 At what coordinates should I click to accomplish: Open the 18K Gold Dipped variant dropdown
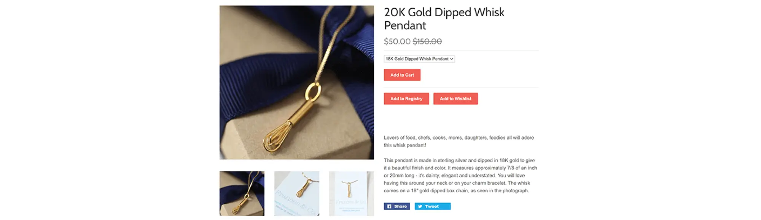419,59
